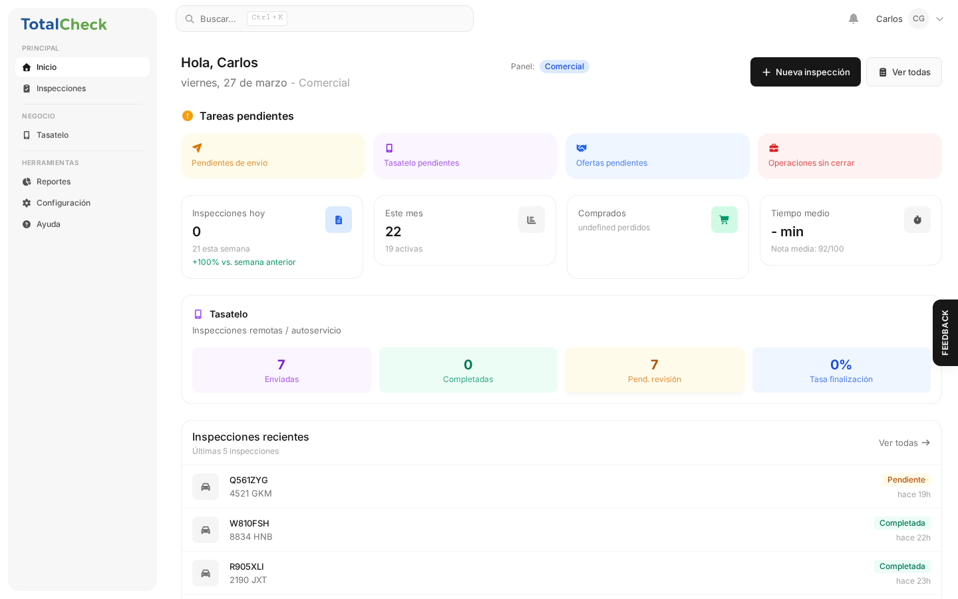The height and width of the screenshot is (599, 958).
Task: Click the car icon beside Q561ZYG
Action: click(206, 487)
